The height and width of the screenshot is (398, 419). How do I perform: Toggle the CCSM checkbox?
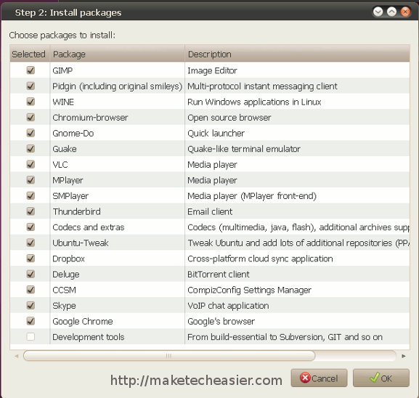[30, 290]
